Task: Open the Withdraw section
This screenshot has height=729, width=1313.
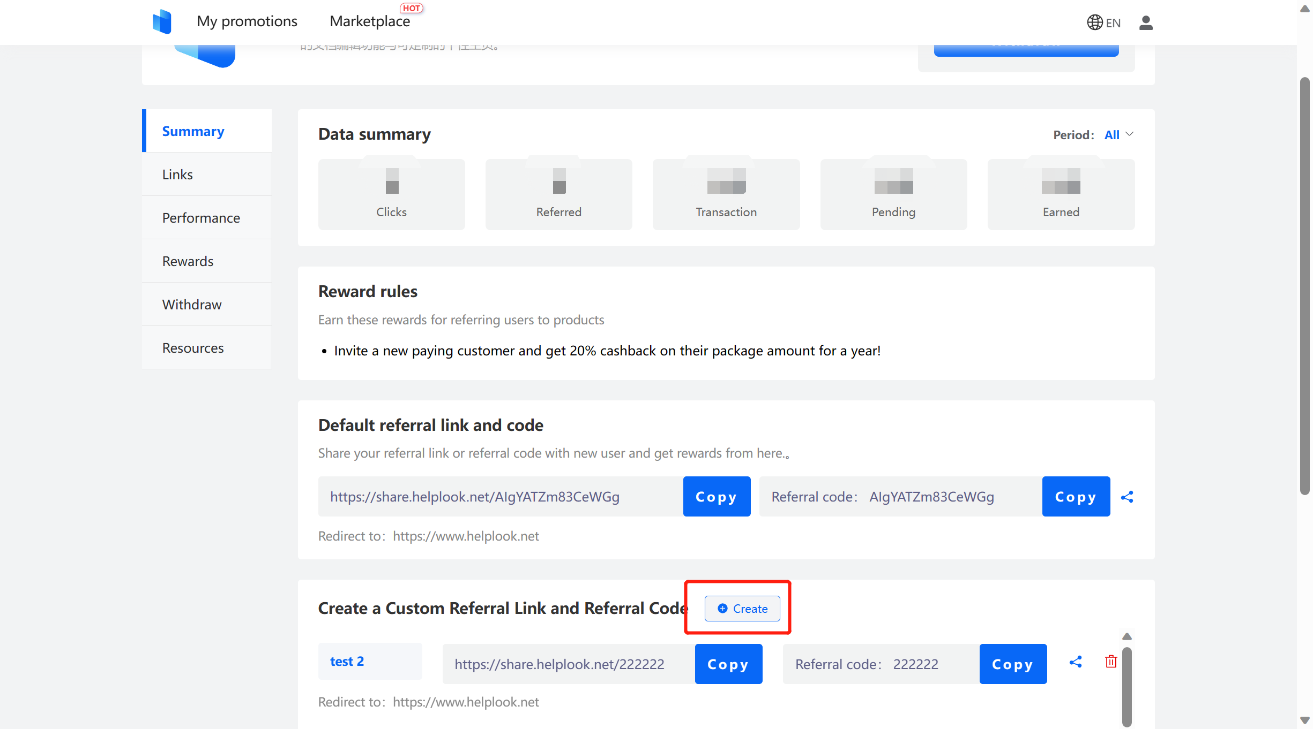Action: 191,304
